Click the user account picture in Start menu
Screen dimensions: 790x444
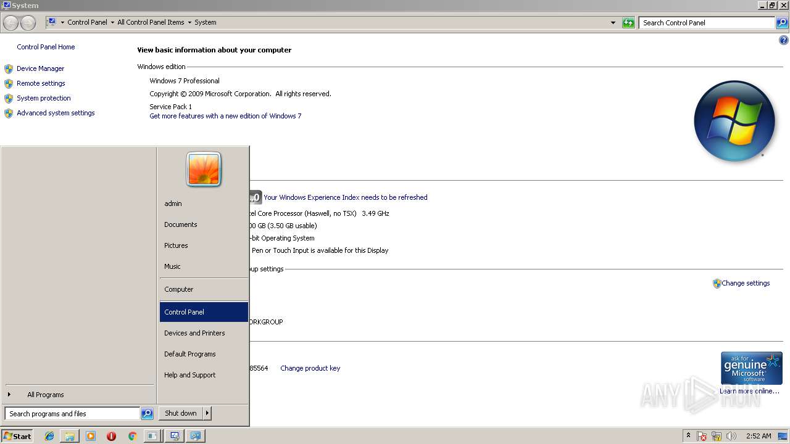(204, 170)
